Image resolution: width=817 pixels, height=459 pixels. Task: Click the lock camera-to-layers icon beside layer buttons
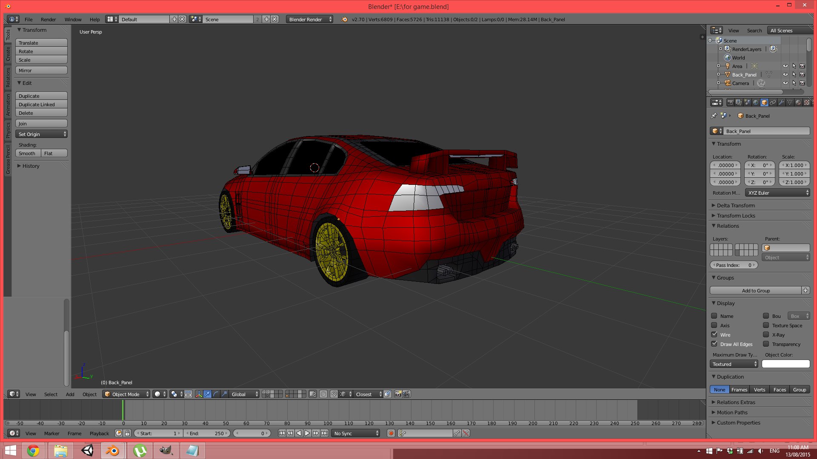pos(313,394)
